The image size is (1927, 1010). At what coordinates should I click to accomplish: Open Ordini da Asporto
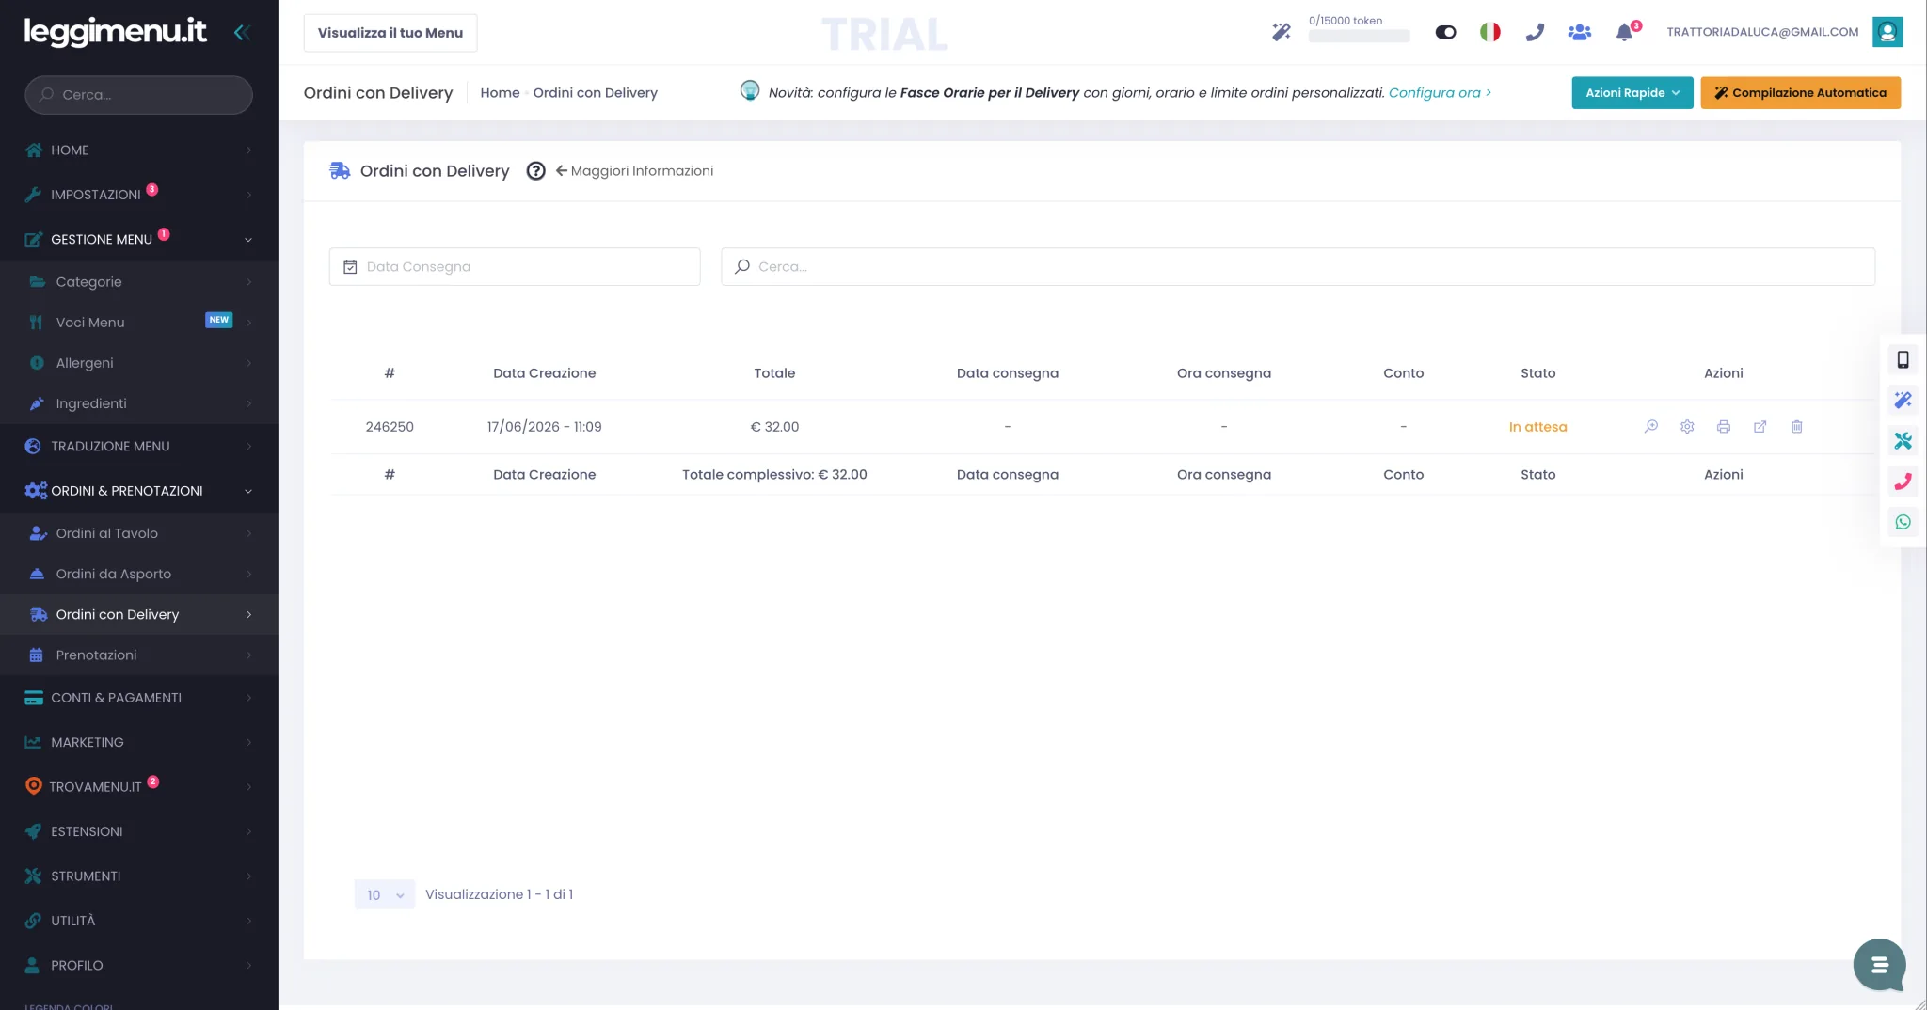139,574
